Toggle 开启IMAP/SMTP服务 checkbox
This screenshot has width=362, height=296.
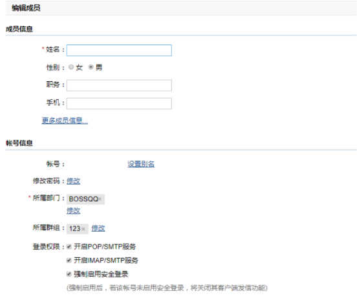tap(69, 261)
